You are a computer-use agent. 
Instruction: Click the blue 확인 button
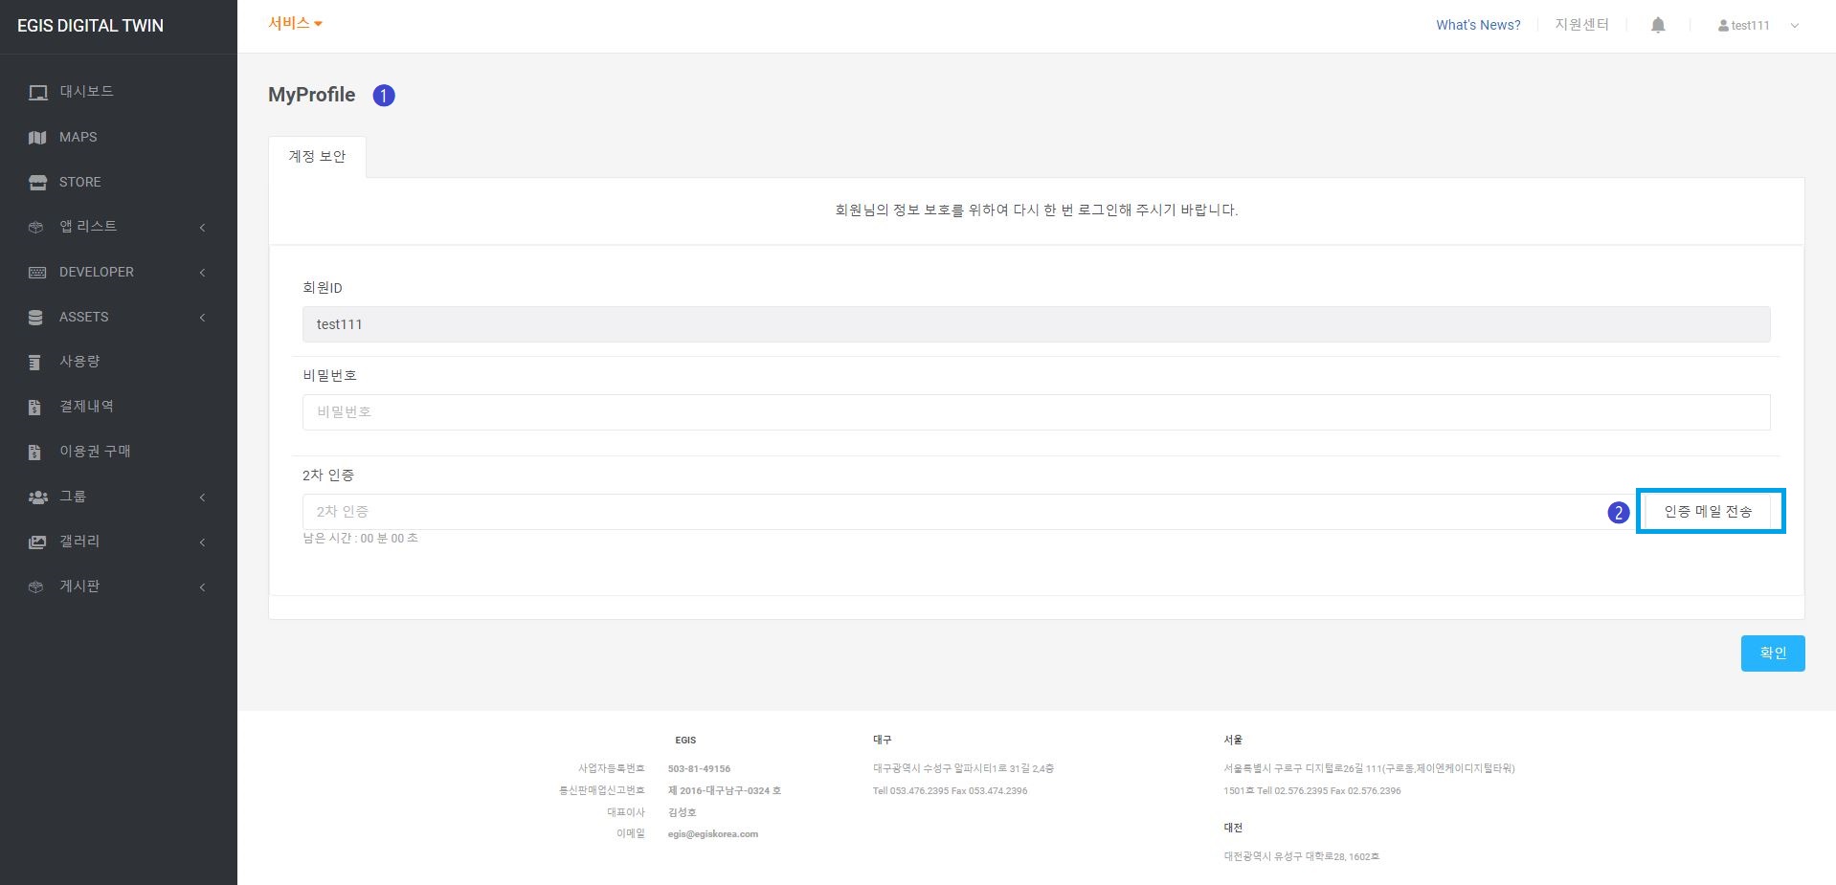pos(1772,653)
